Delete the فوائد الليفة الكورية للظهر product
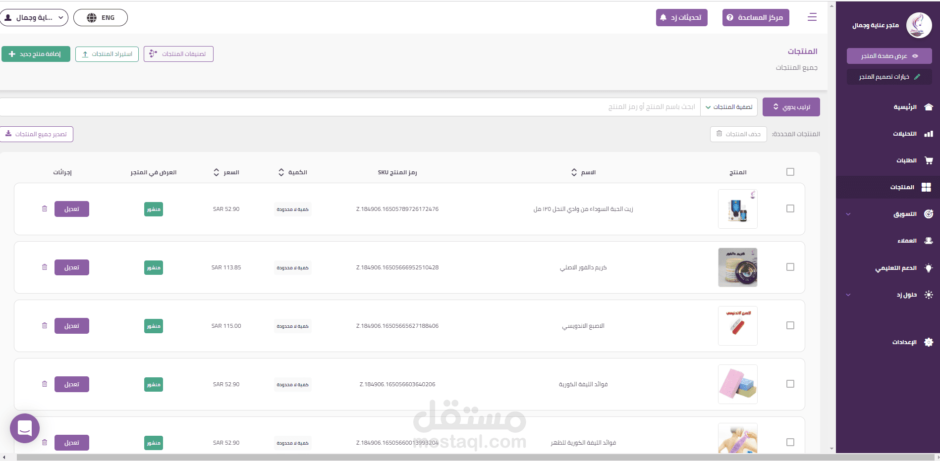Screen dimensions: 940x461 click(x=45, y=443)
